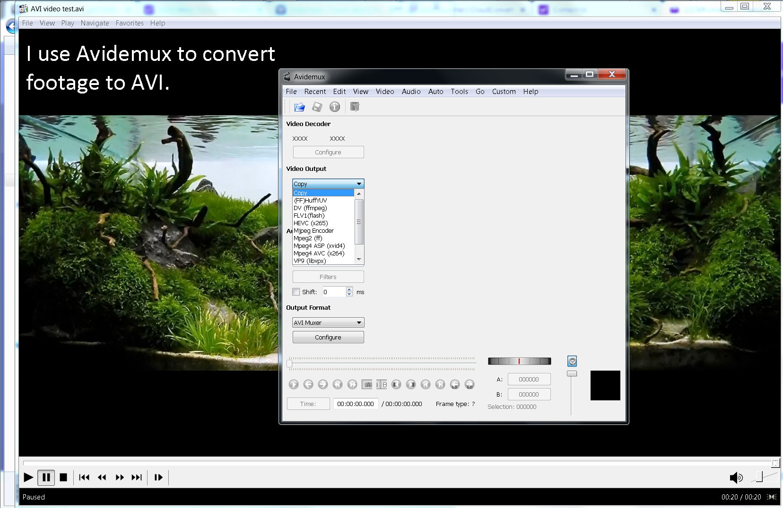Viewport: 783px width, 508px height.
Task: Set selection marker B in Avidemux
Action: pos(382,384)
